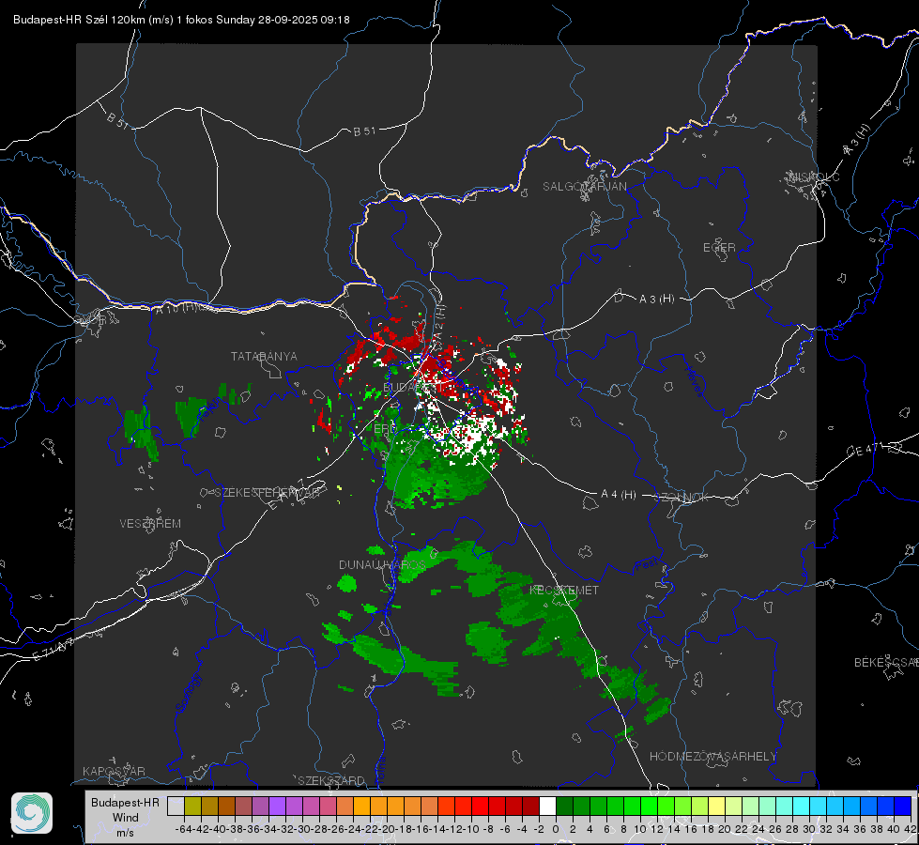Pick the olive swatch above -64
This screenshot has width=919, height=845.
pos(192,806)
